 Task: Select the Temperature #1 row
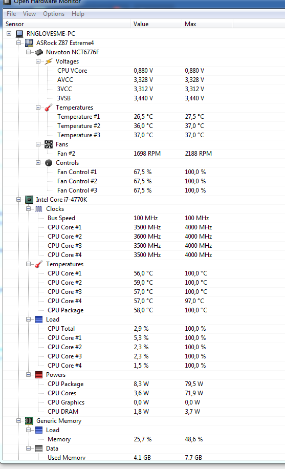click(144, 117)
